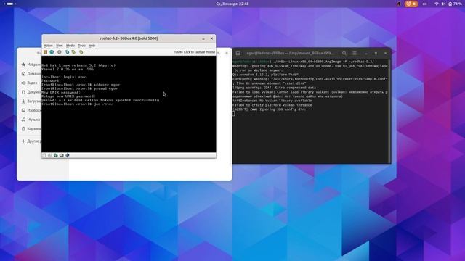Click the volume icon in top bar
Screen dimensions: 465x261
[x=443, y=4]
